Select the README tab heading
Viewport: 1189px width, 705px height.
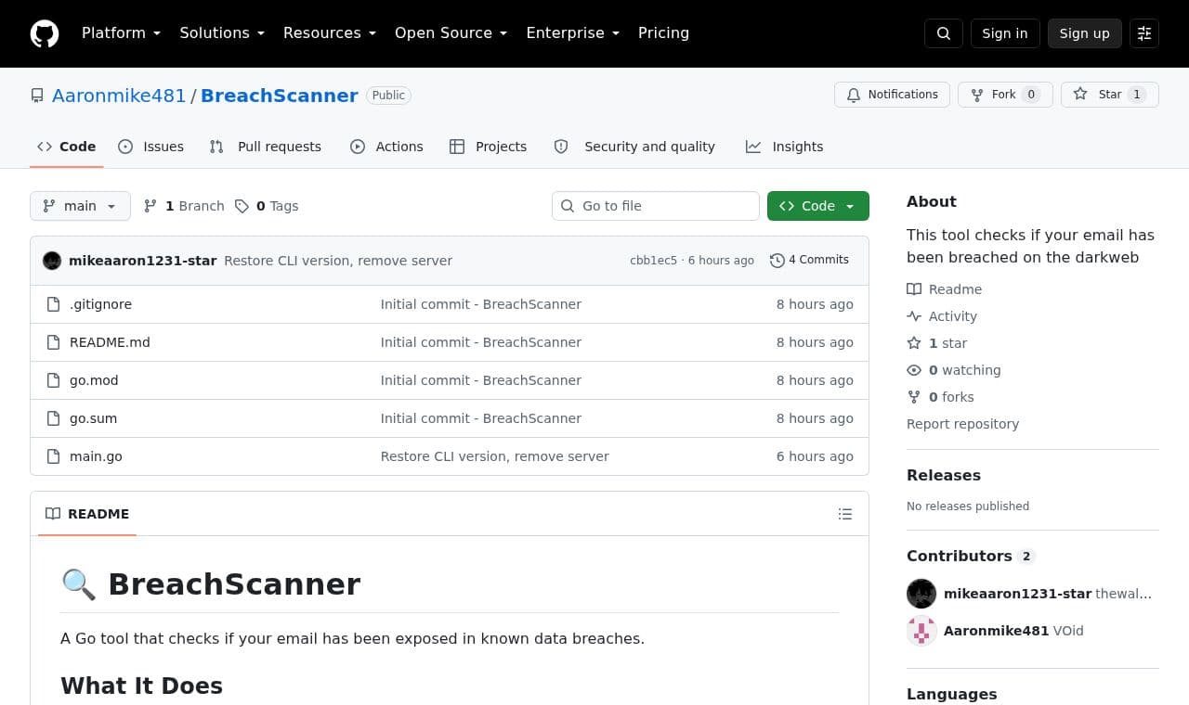pyautogui.click(x=87, y=514)
